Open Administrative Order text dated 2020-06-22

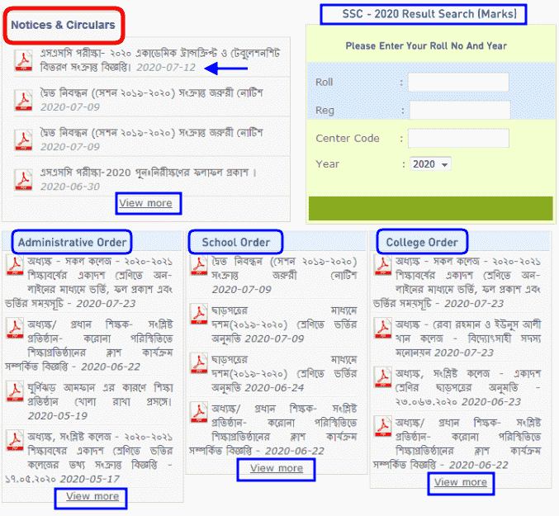[89, 345]
